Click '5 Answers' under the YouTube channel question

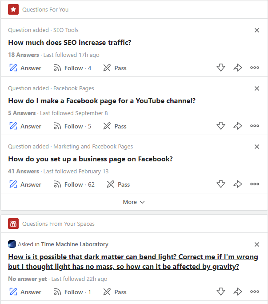pyautogui.click(x=22, y=113)
